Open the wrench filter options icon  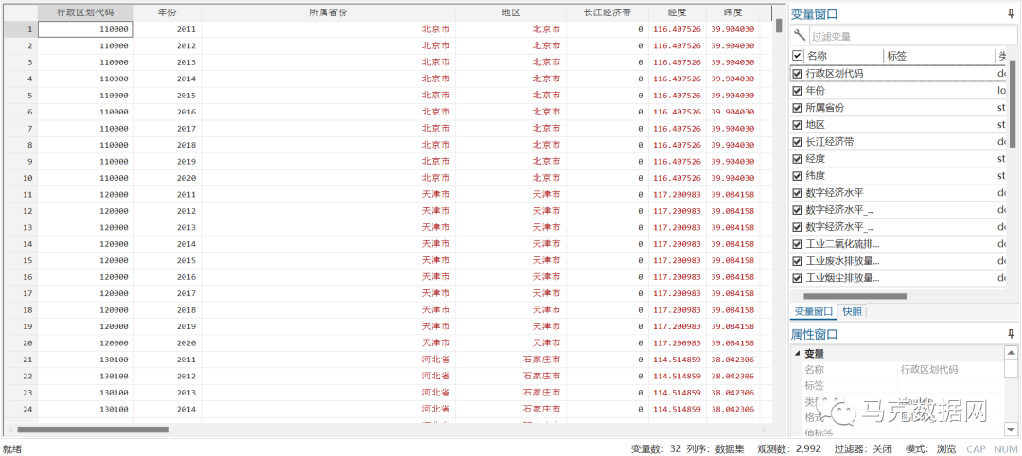point(800,35)
